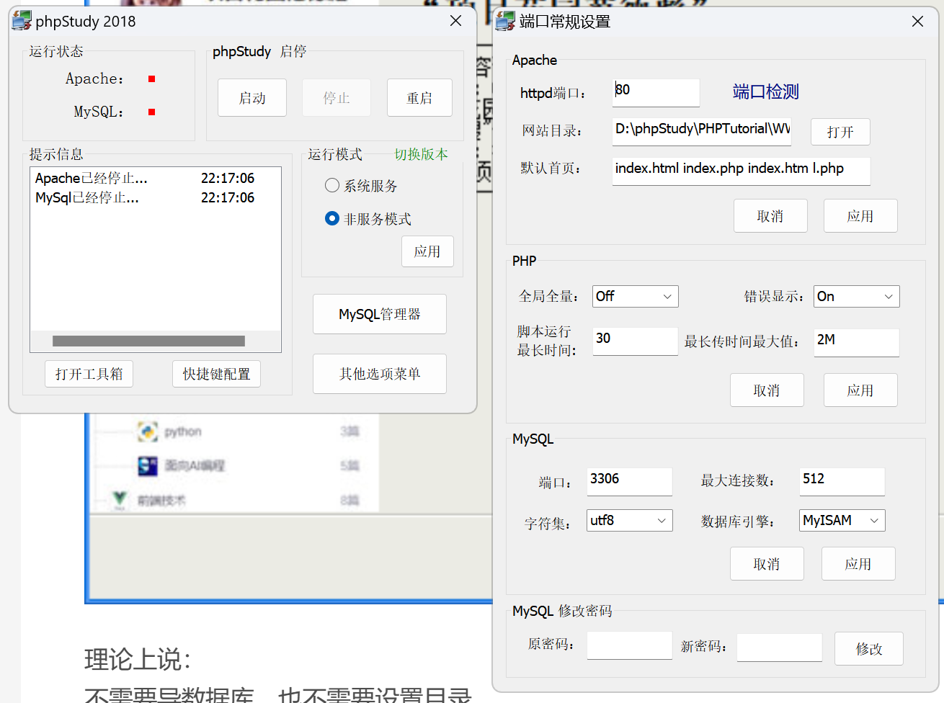The width and height of the screenshot is (944, 703).
Task: Click the 脚本运行最长时间 field showing 30
Action: click(636, 341)
